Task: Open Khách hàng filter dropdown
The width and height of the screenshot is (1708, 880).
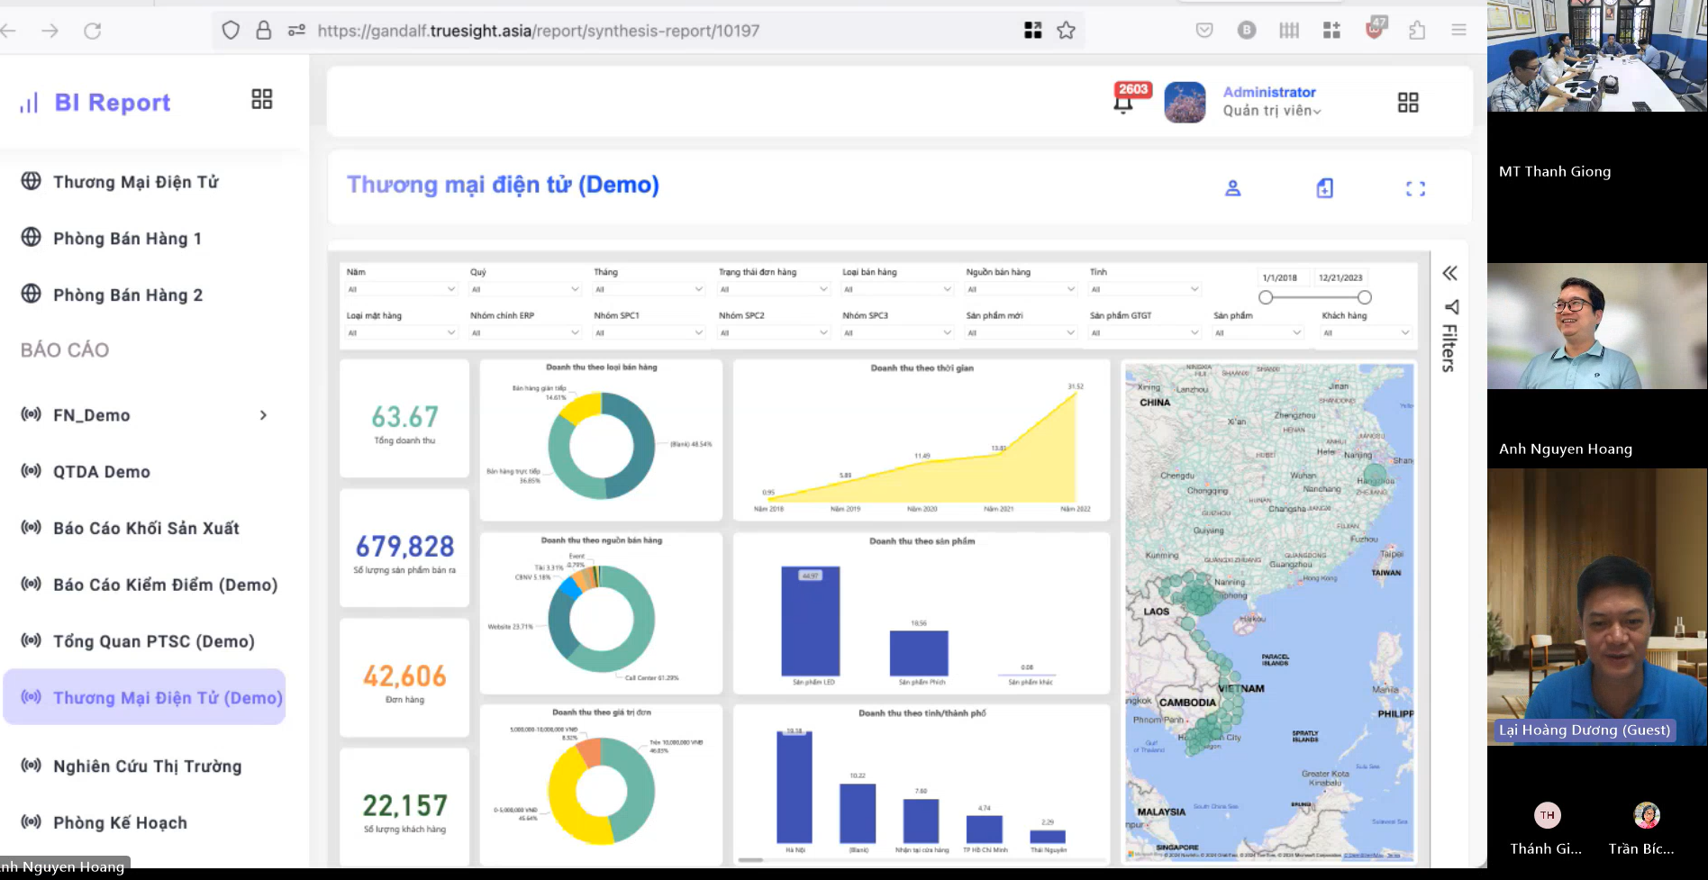Action: pyautogui.click(x=1367, y=332)
